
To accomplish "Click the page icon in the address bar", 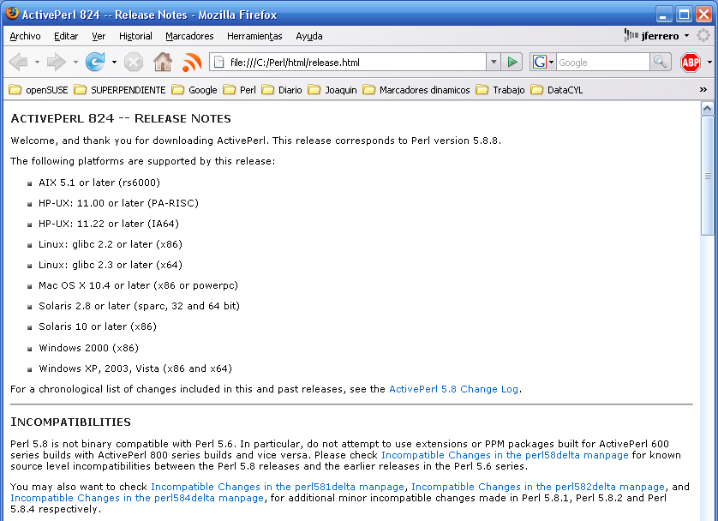I will click(219, 63).
